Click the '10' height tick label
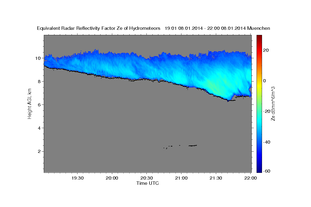 [x=38, y=58]
